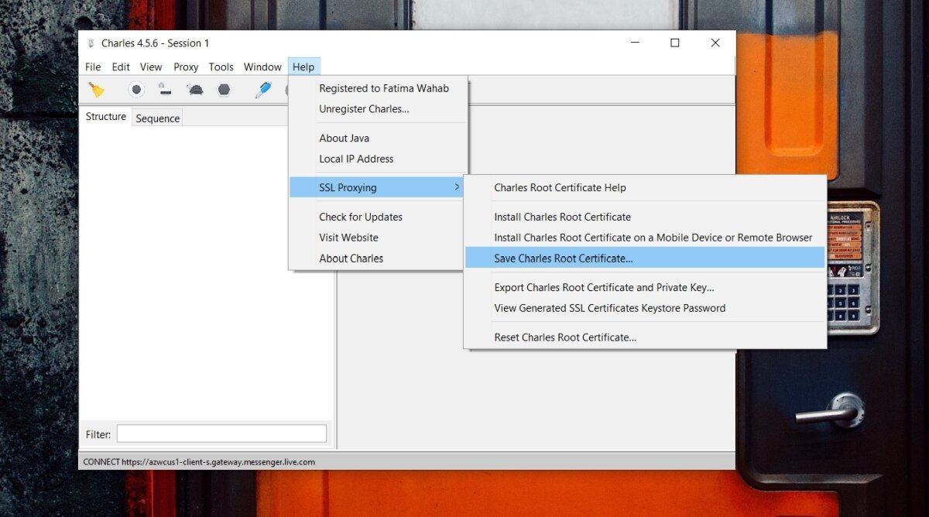The height and width of the screenshot is (517, 929).
Task: Toggle SSL Proxying padlock toolbar icon
Action: [x=165, y=90]
